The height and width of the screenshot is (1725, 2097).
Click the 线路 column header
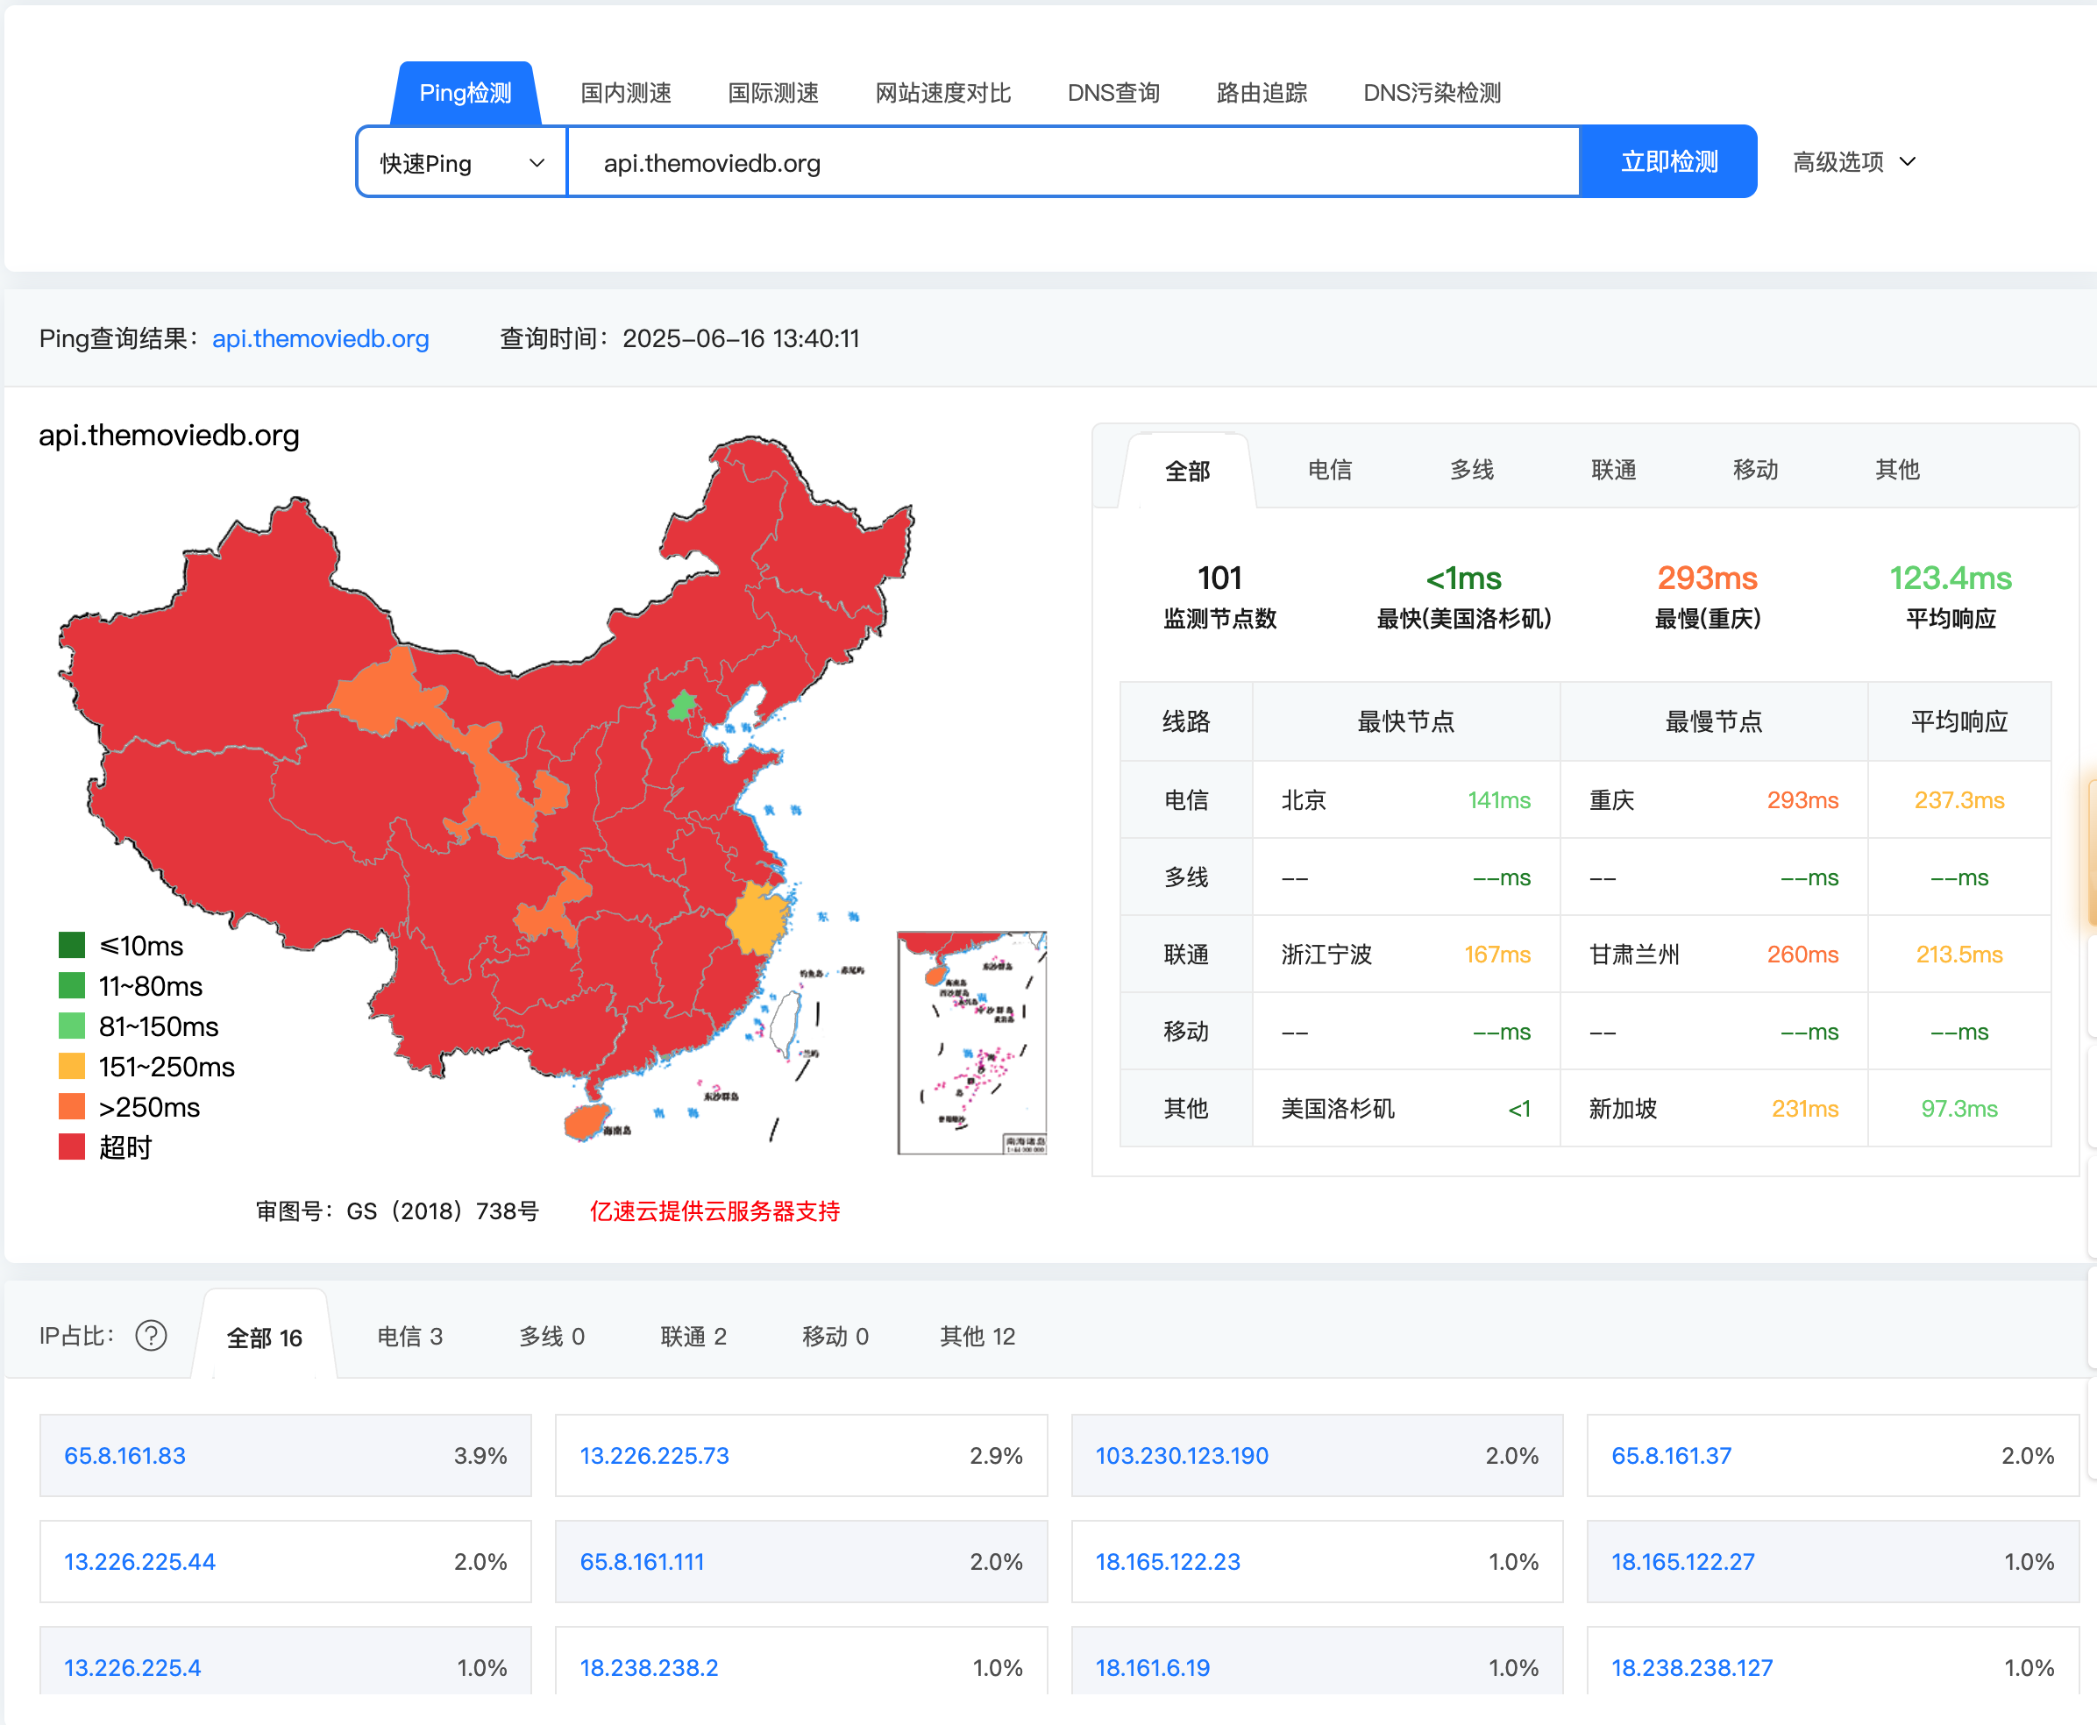coord(1187,721)
